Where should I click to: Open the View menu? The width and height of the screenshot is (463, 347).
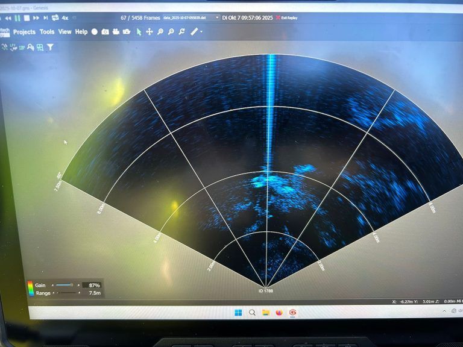(65, 32)
